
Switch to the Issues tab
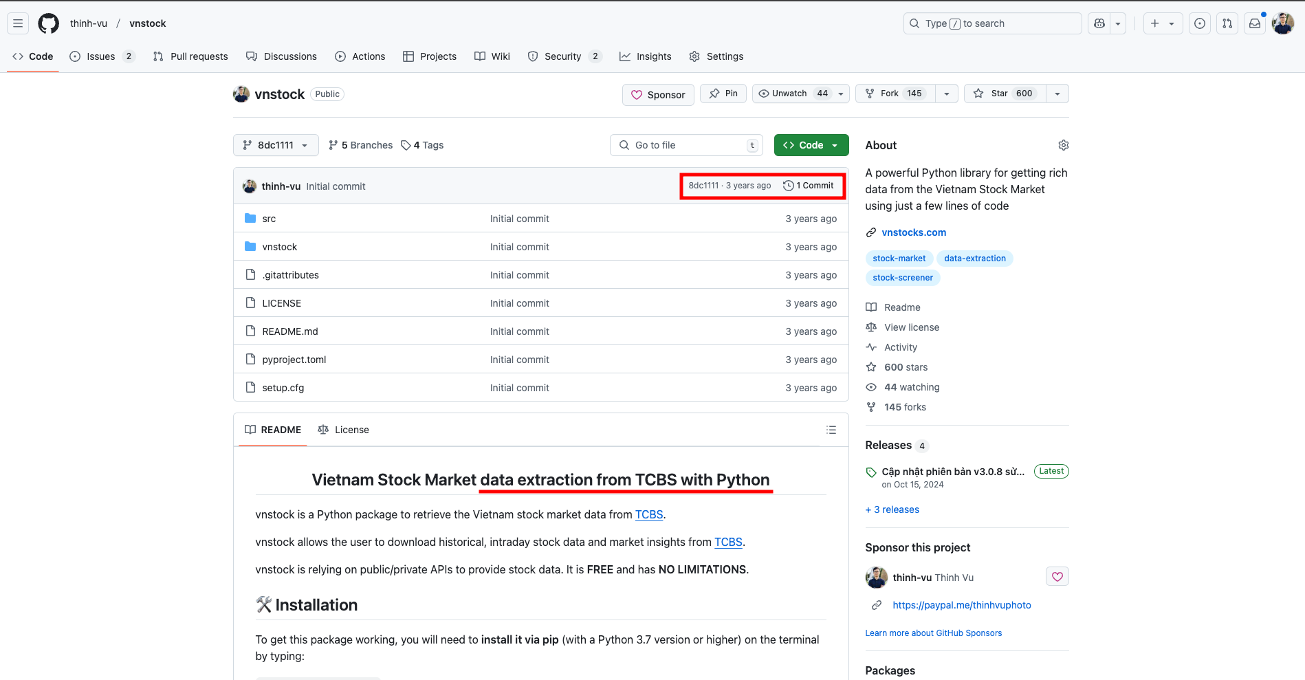click(x=100, y=56)
